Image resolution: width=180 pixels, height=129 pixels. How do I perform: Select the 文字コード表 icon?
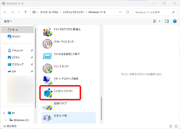(x=47, y=117)
